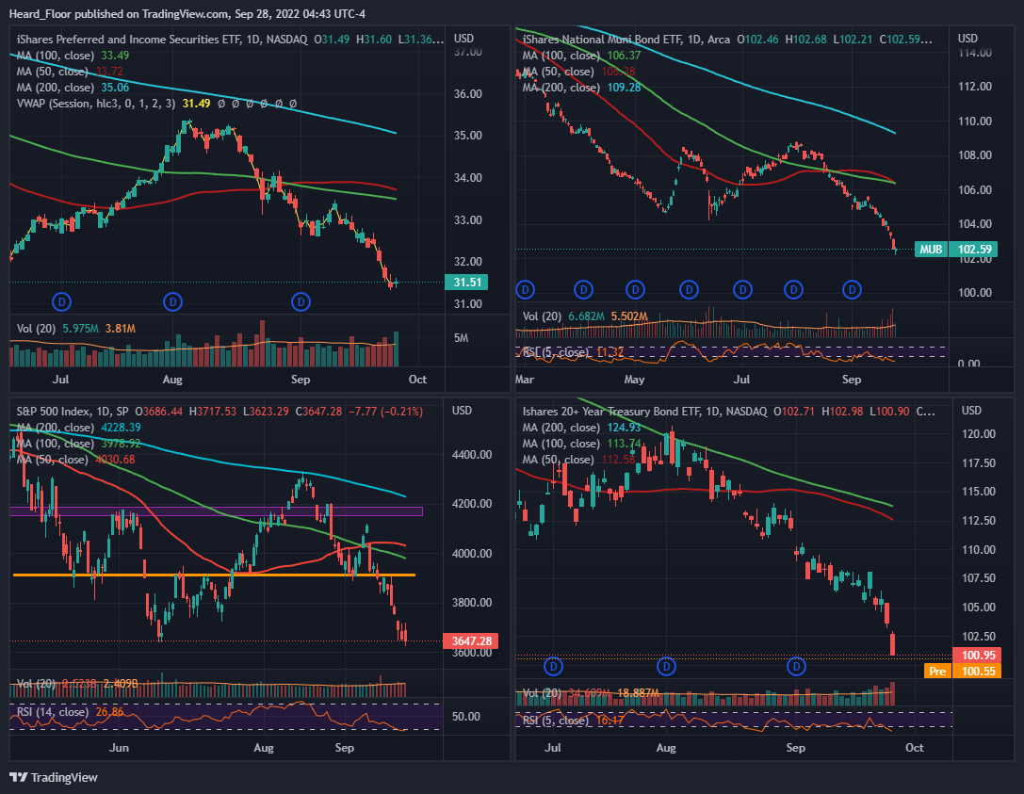Click the 114.00 level on the Muni Bond price axis
The width and height of the screenshot is (1024, 794).
click(x=974, y=53)
